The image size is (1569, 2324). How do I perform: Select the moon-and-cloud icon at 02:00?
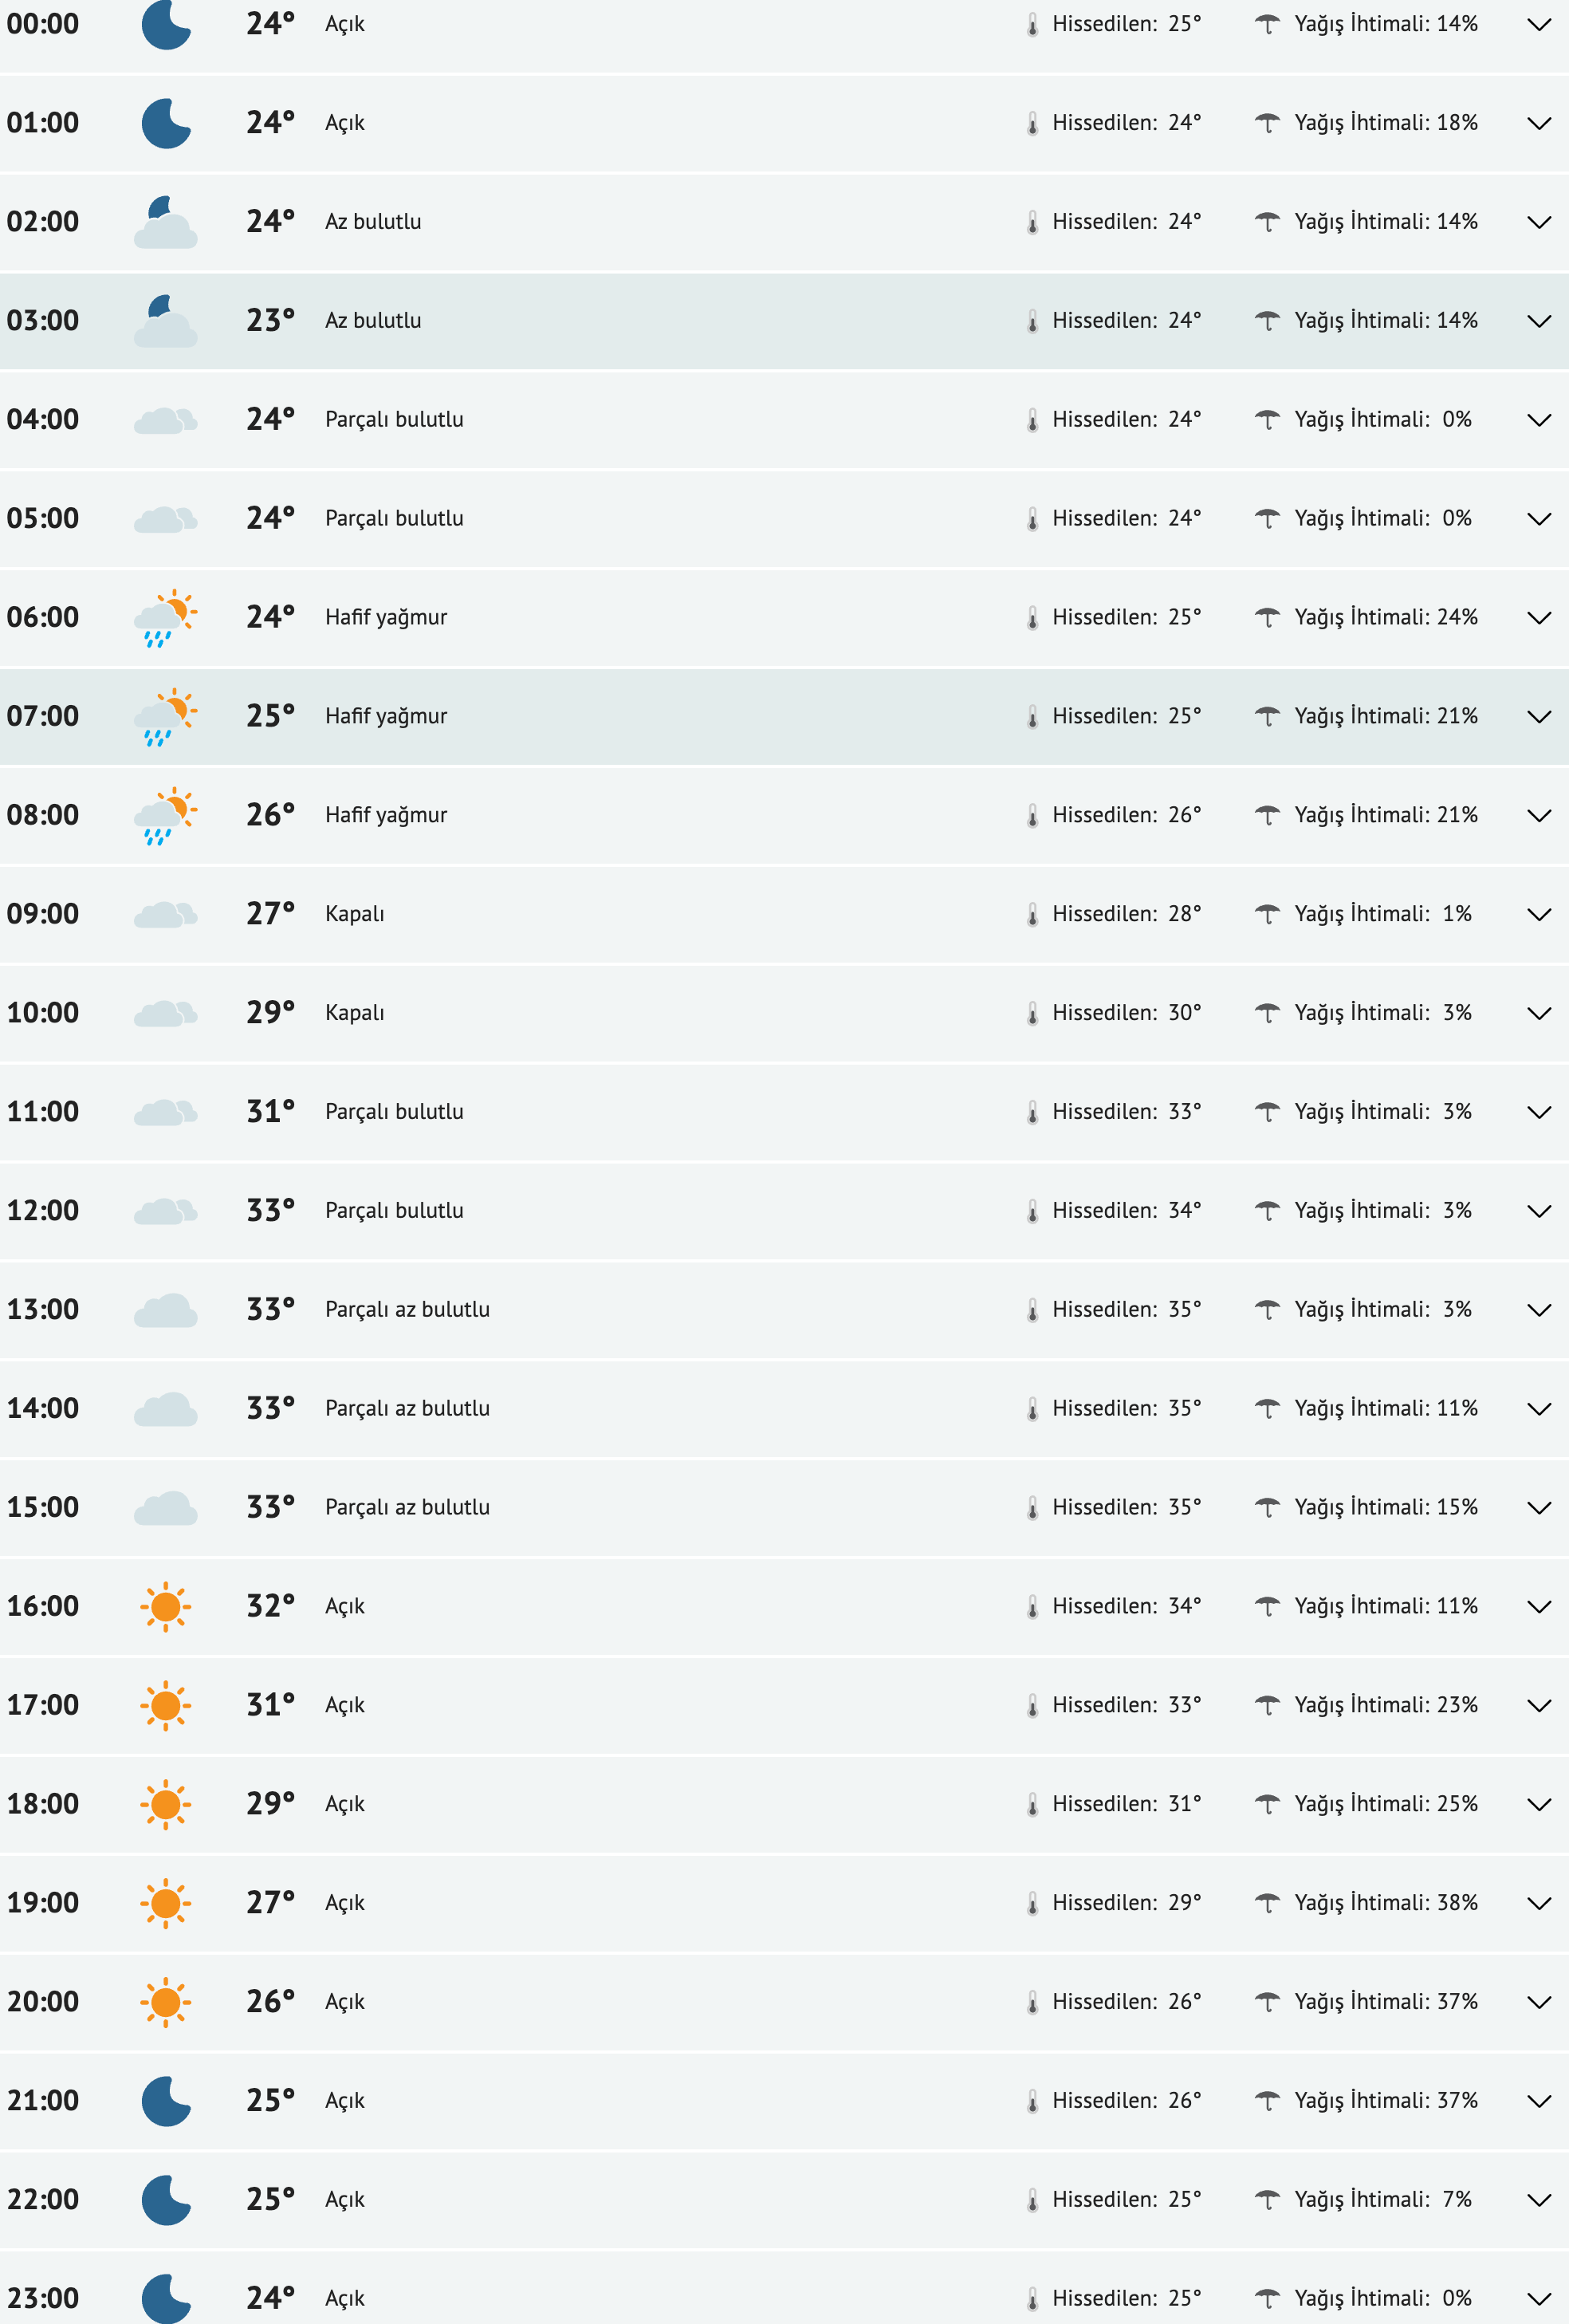[x=166, y=222]
